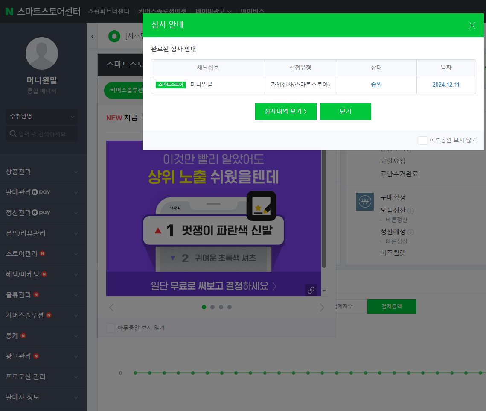Click the won currency icon near 구매확정
This screenshot has height=411, width=486.
click(364, 202)
